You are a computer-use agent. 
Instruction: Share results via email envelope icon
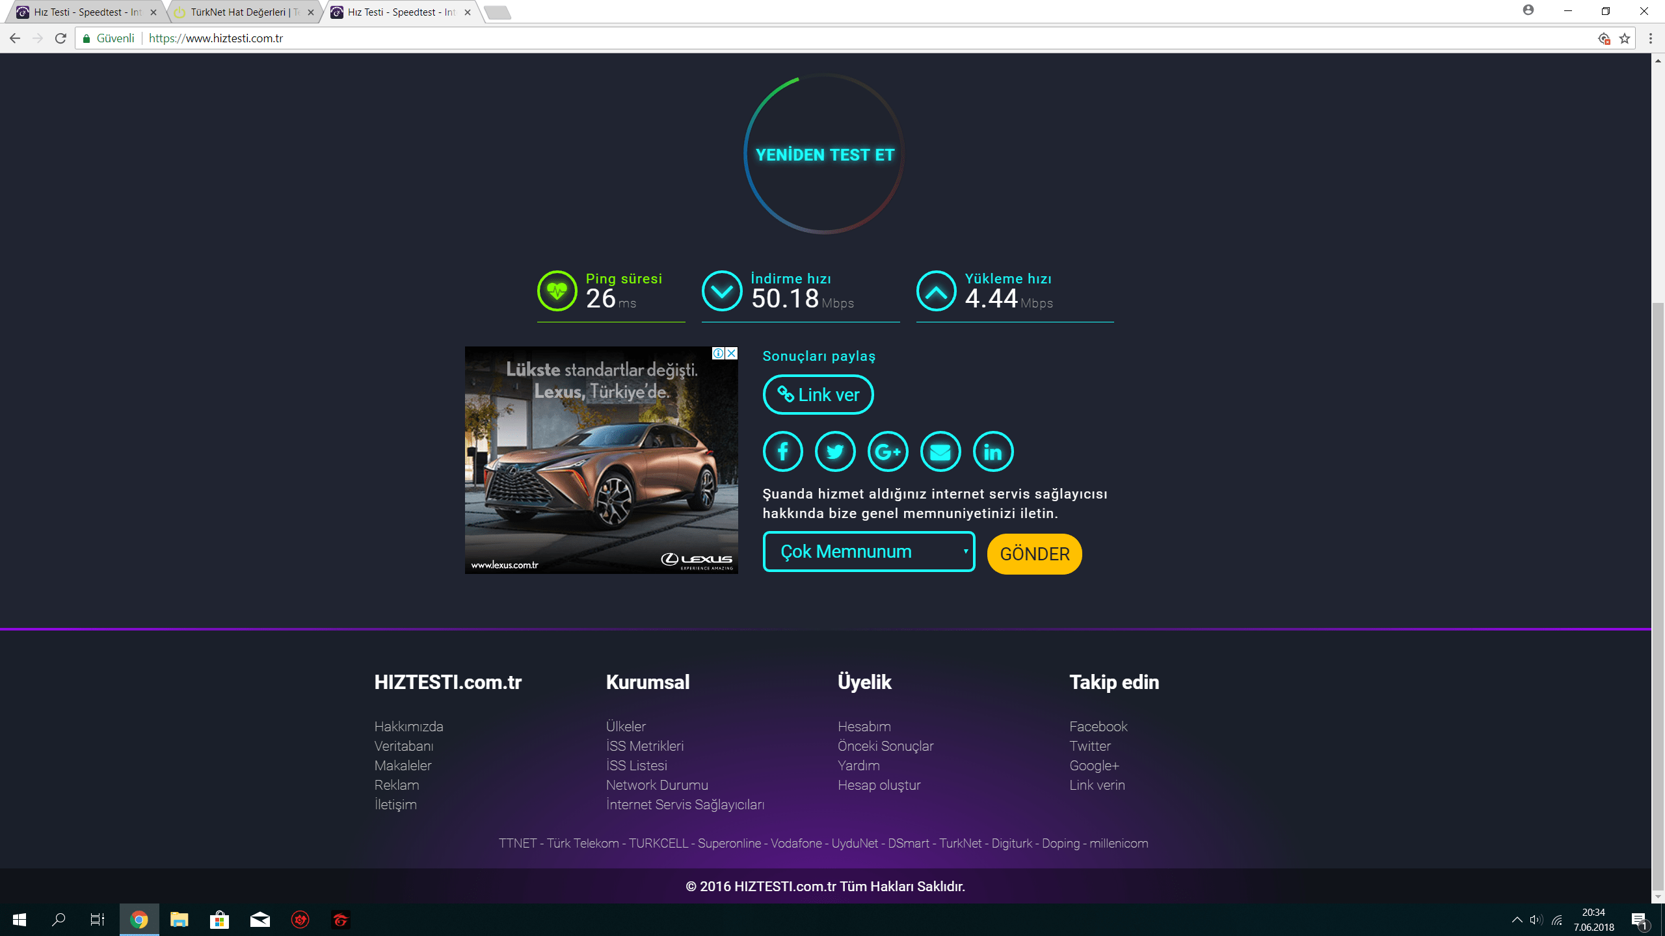pyautogui.click(x=940, y=451)
